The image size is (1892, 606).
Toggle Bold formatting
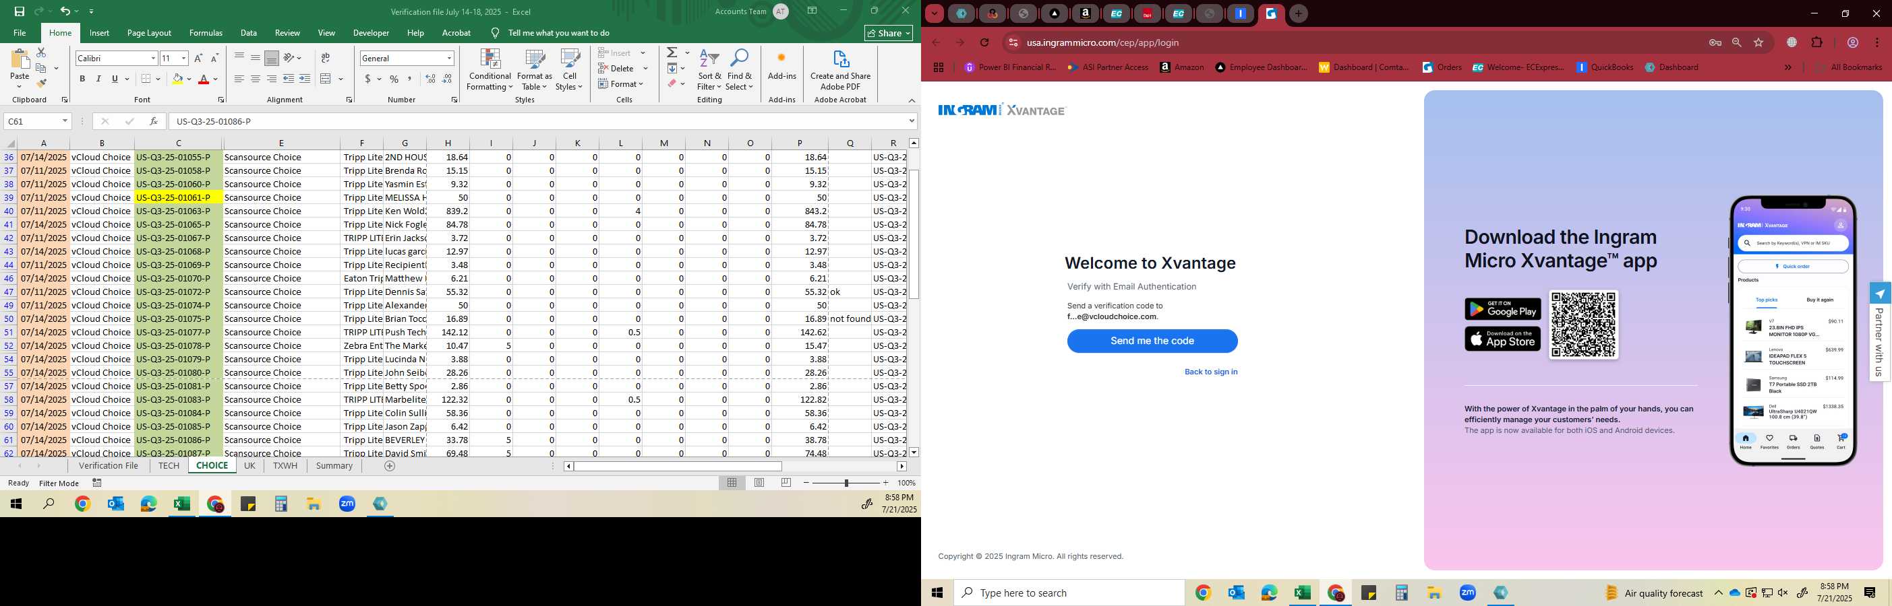coord(82,79)
